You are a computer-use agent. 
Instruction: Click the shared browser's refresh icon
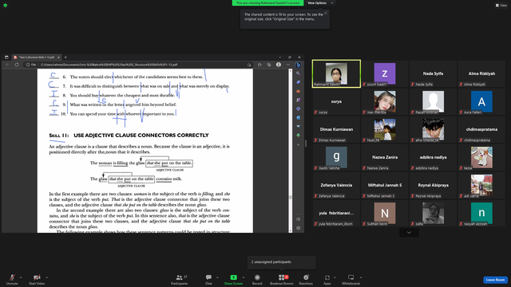click(x=17, y=65)
